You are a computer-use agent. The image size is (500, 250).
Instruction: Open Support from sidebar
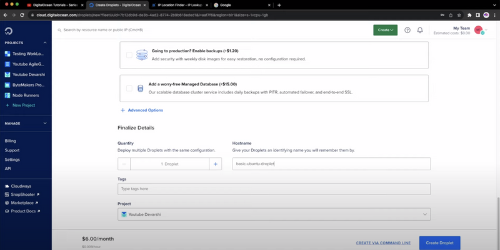[x=12, y=150]
